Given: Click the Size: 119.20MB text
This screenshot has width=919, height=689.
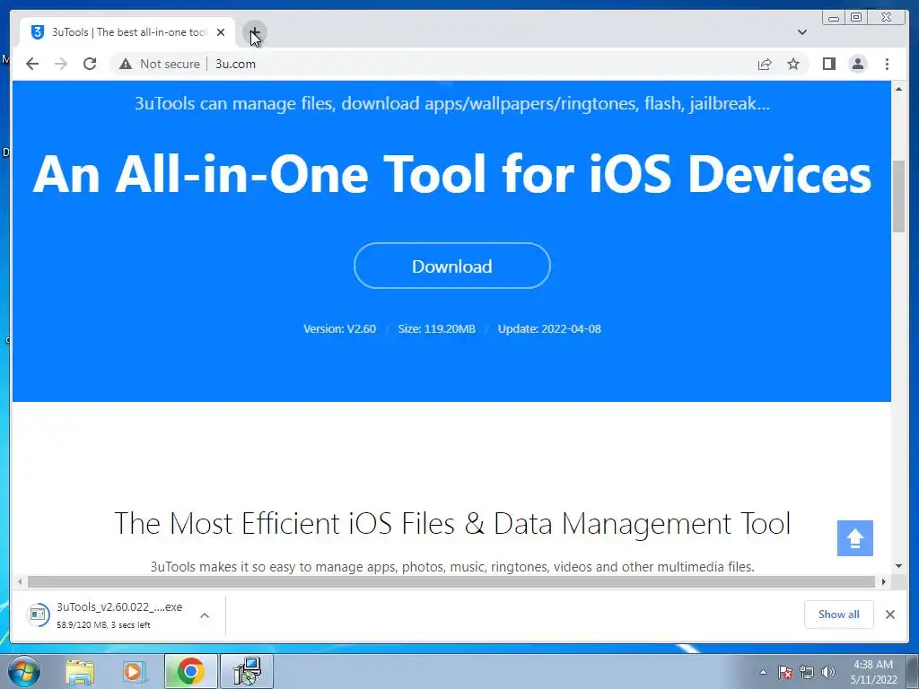Looking at the screenshot, I should 437,328.
